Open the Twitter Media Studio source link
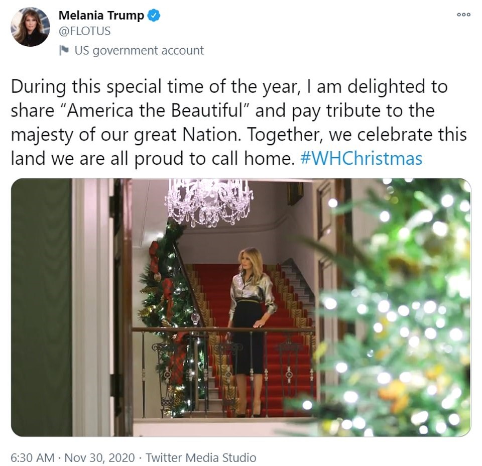This screenshot has width=482, height=466. pos(202,457)
